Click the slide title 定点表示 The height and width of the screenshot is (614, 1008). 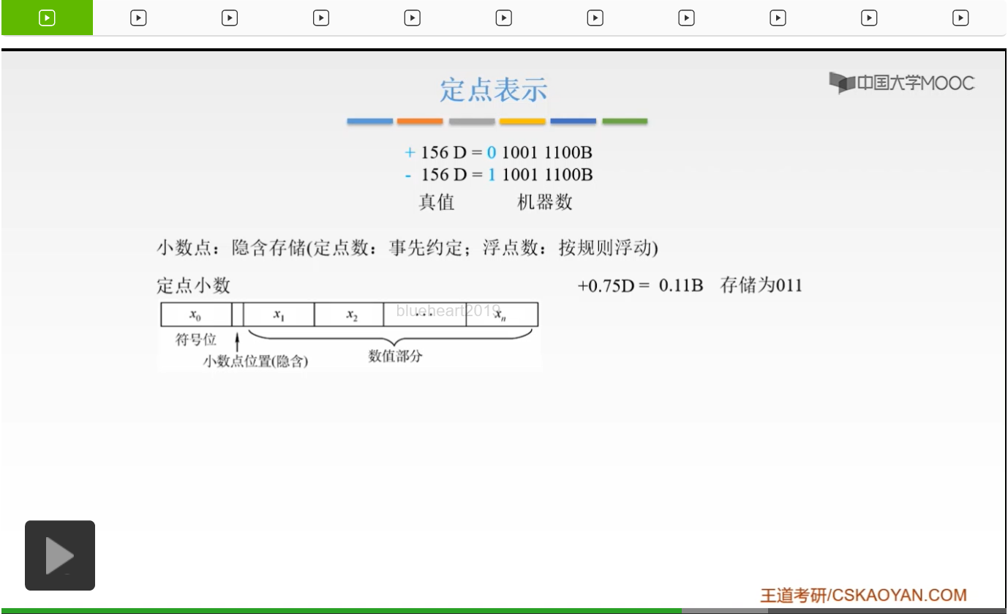(x=494, y=90)
